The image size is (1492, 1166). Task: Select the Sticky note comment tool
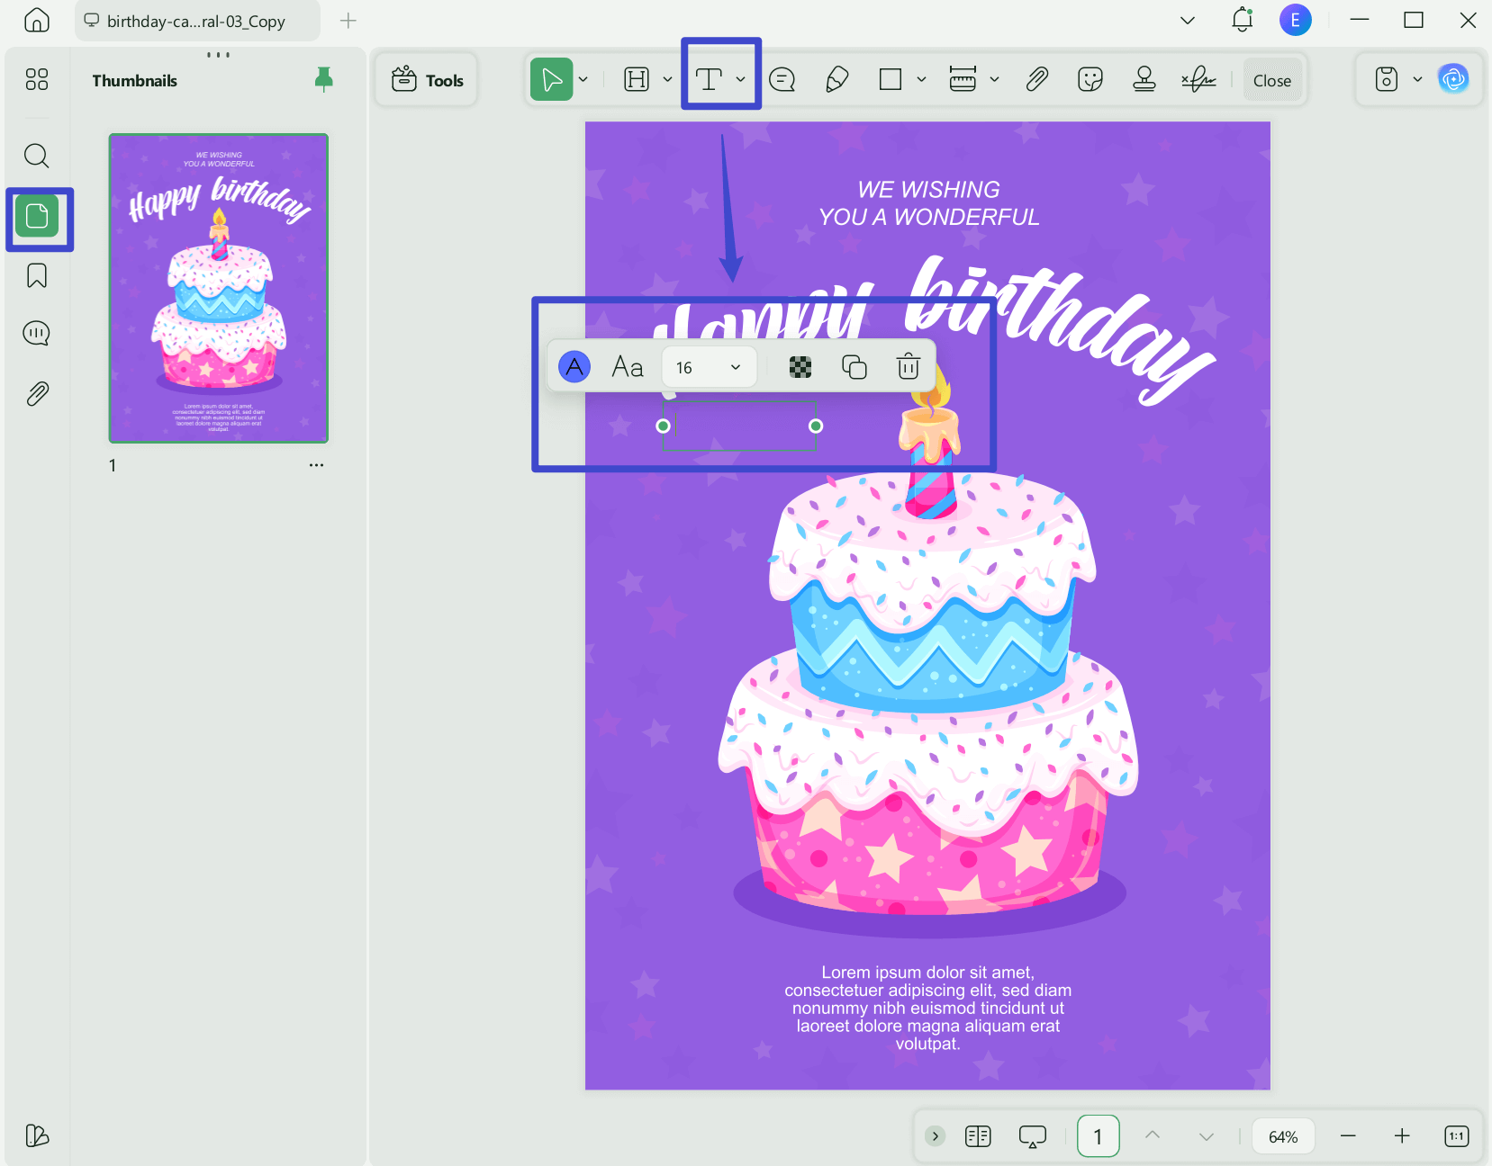pyautogui.click(x=782, y=80)
